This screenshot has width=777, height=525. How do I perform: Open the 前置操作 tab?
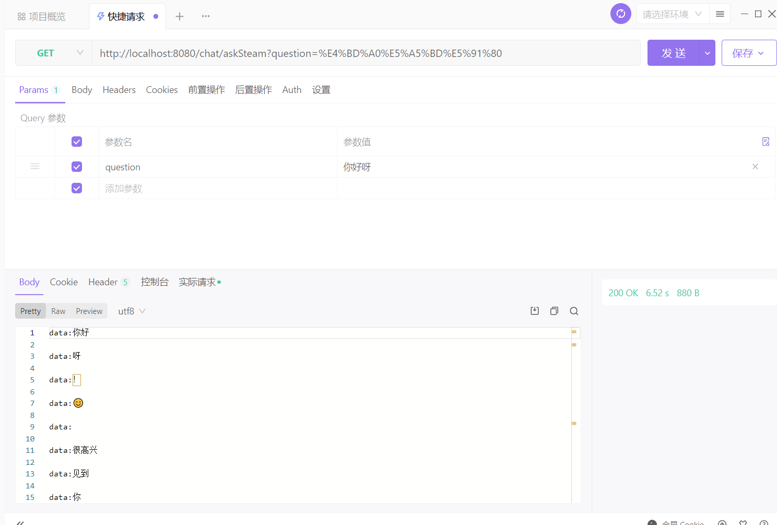pyautogui.click(x=207, y=90)
